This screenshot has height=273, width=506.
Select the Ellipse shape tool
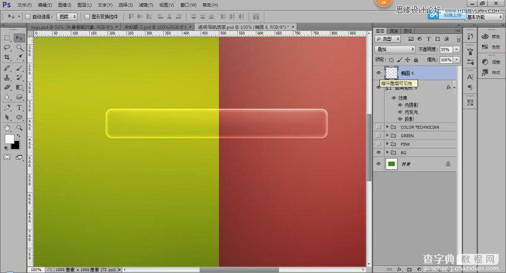tap(20, 118)
